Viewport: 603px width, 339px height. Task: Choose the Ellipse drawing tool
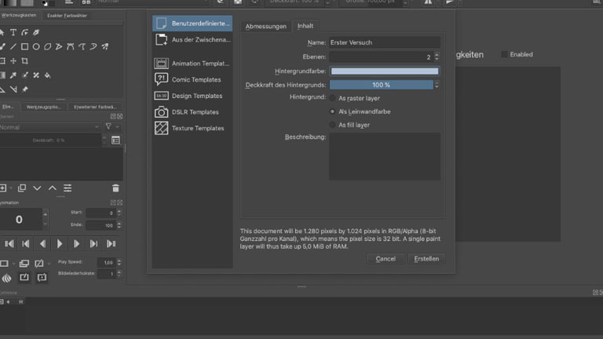(36, 46)
